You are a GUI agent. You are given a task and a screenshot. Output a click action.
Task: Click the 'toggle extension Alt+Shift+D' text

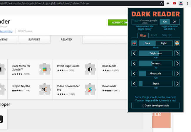[170, 28]
